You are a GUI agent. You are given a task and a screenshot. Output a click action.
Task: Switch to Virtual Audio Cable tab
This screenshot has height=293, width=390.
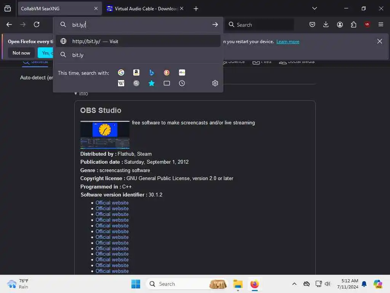[x=145, y=8]
